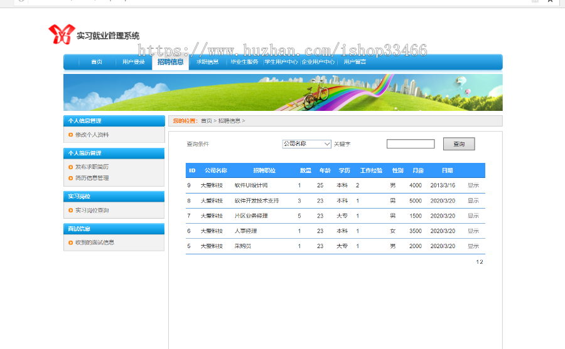Screen dimensions: 565x349
Task: Click the 2013/3/16 date cell
Action: click(x=443, y=185)
